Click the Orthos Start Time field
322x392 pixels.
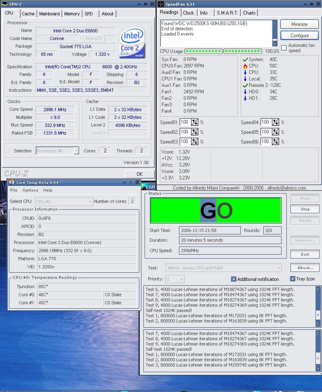tap(210, 230)
